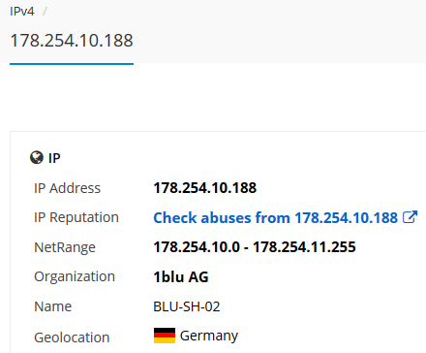
Task: Click the IP Reputation field label
Action: click(x=76, y=217)
